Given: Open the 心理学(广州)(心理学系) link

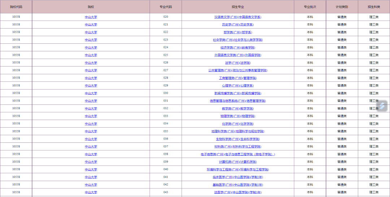Looking at the screenshot, I should [x=238, y=85].
